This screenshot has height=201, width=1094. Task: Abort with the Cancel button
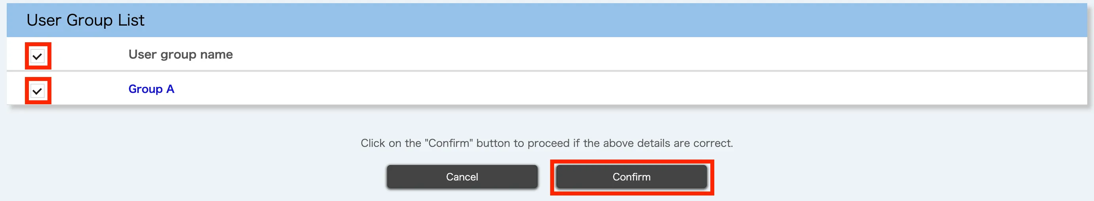462,177
